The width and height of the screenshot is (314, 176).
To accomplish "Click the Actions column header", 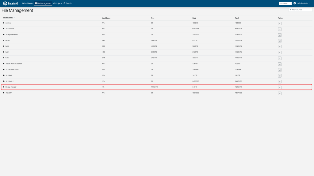I will pos(281,18).
